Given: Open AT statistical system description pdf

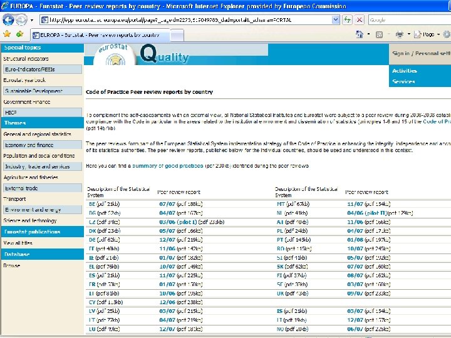Looking at the screenshot, I should tap(280, 222).
